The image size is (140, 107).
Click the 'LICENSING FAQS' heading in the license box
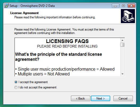pos(67,41)
